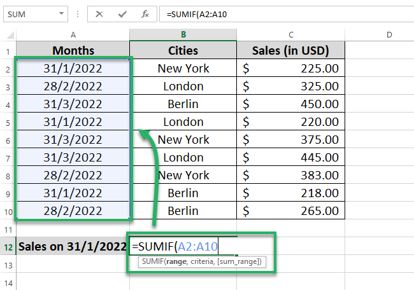Click SUMIF function name in tooltip

pyautogui.click(x=153, y=261)
